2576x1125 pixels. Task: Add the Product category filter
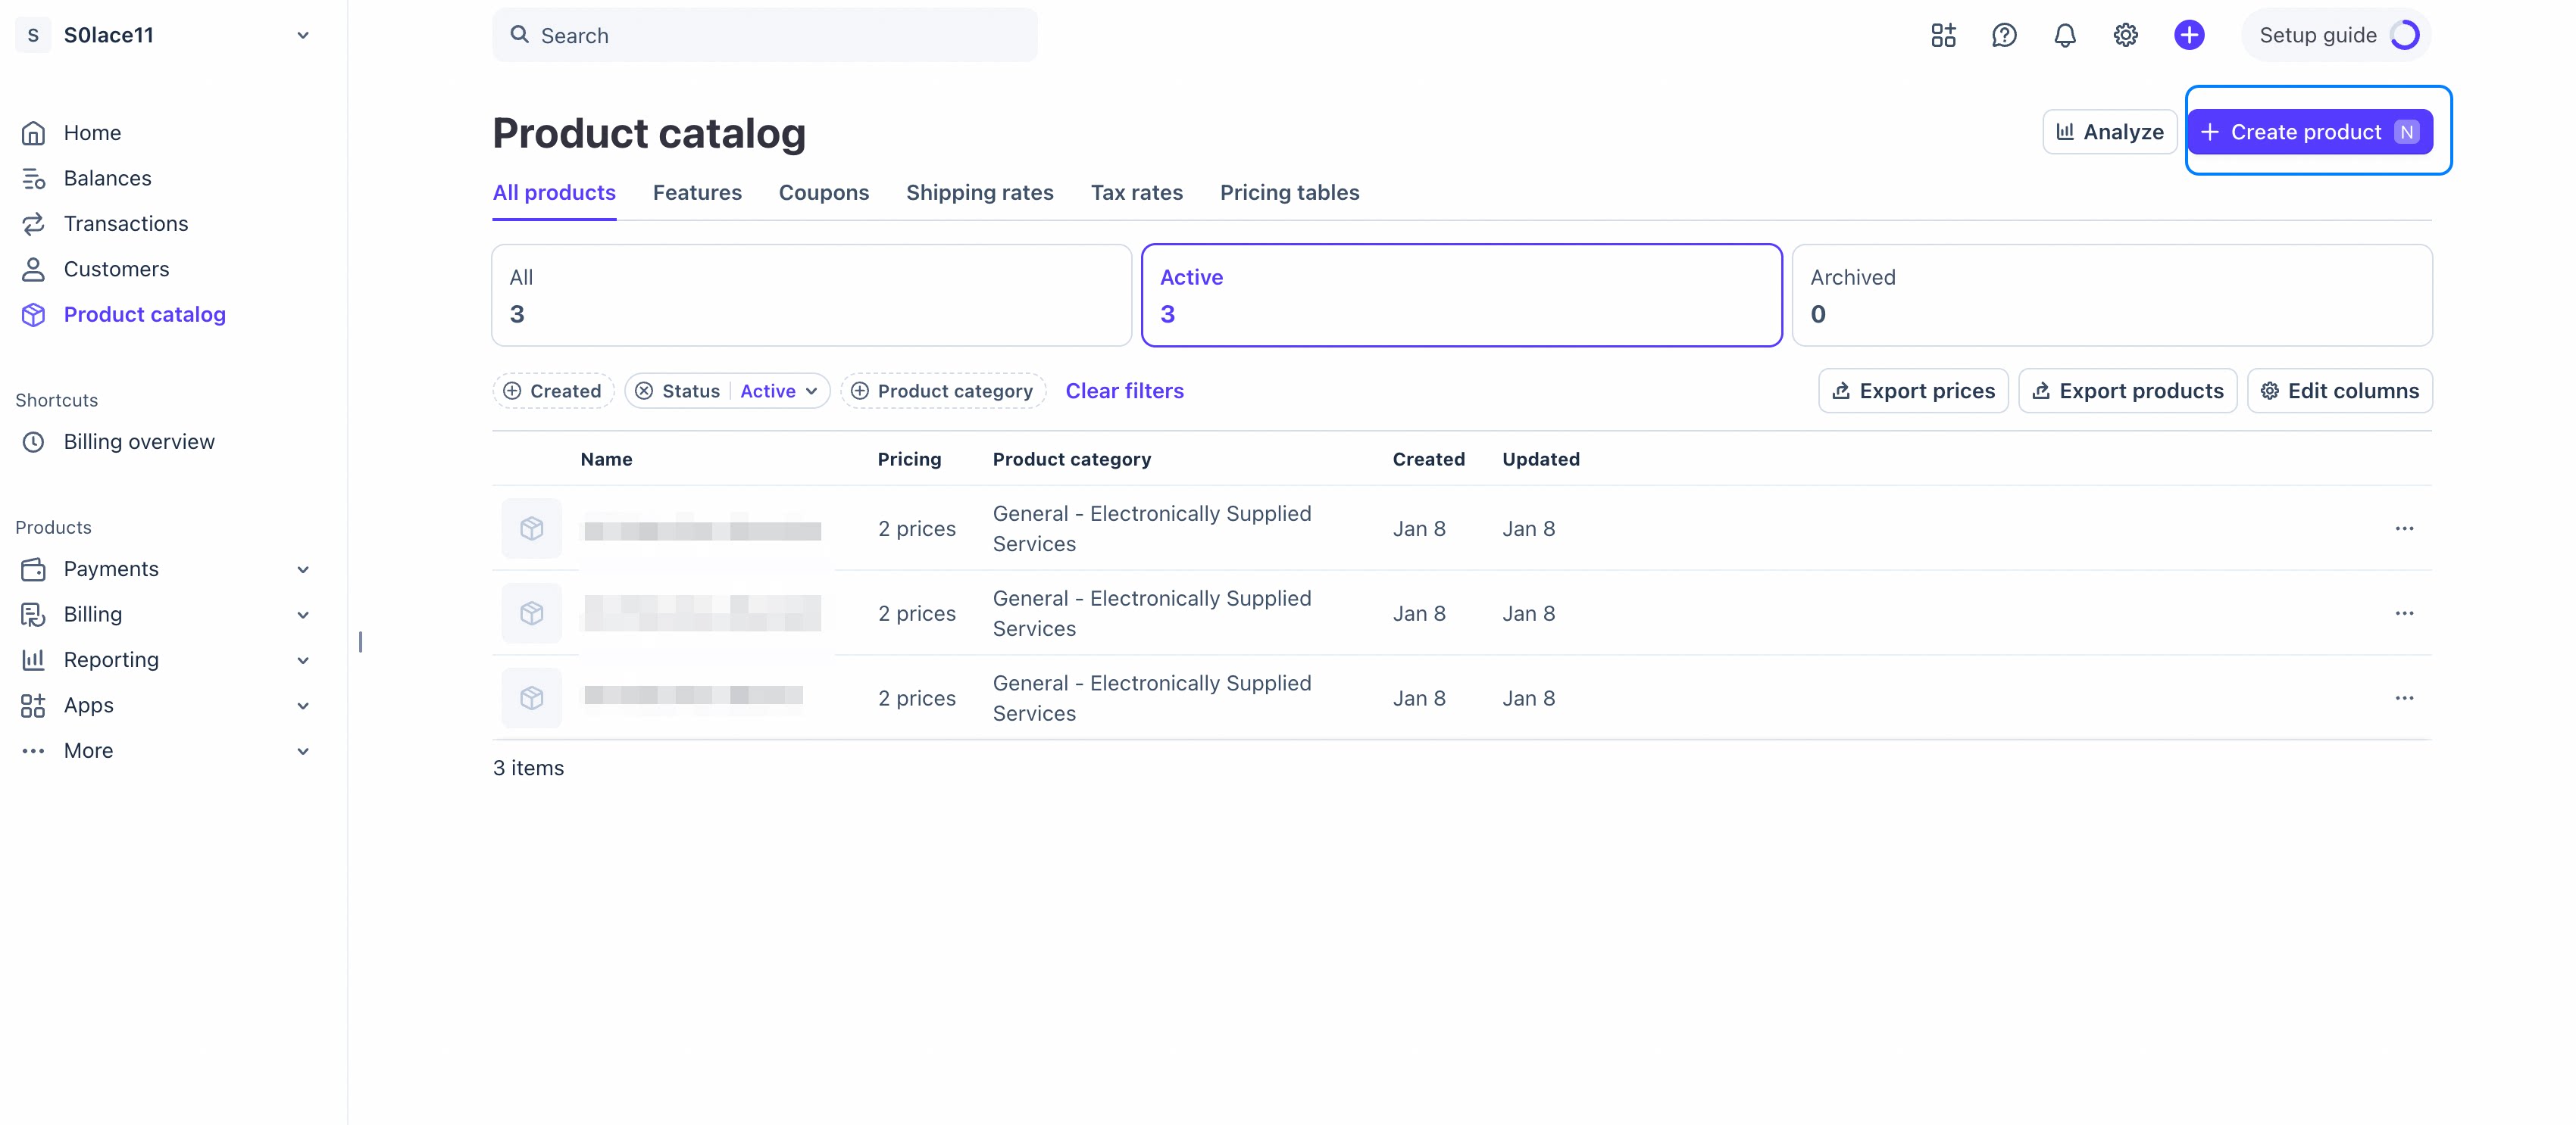pyautogui.click(x=943, y=391)
